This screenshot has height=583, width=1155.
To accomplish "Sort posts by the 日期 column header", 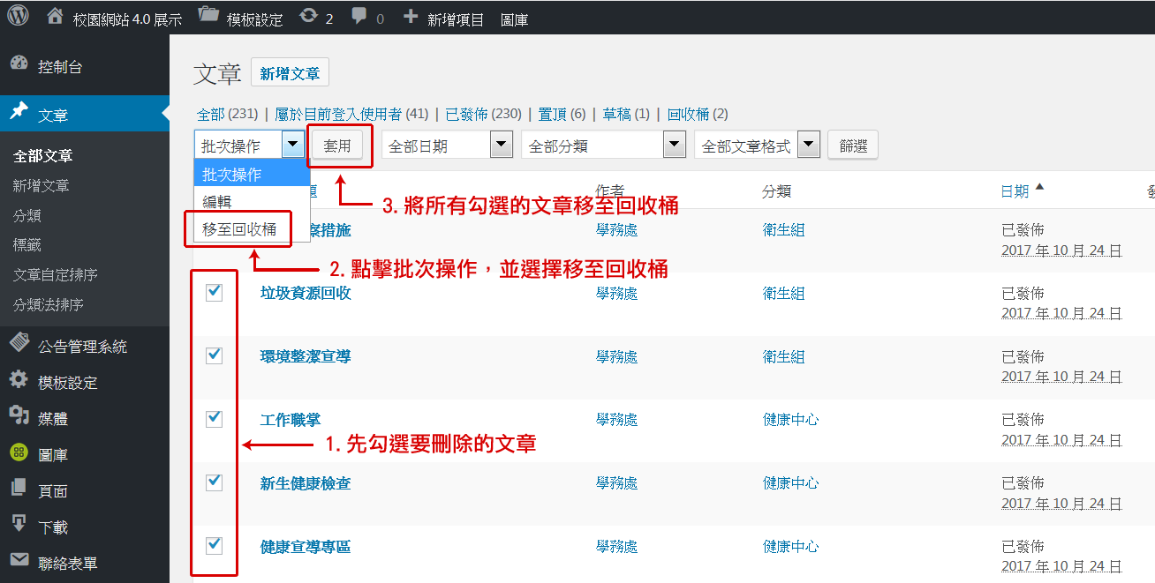I will tap(1015, 191).
